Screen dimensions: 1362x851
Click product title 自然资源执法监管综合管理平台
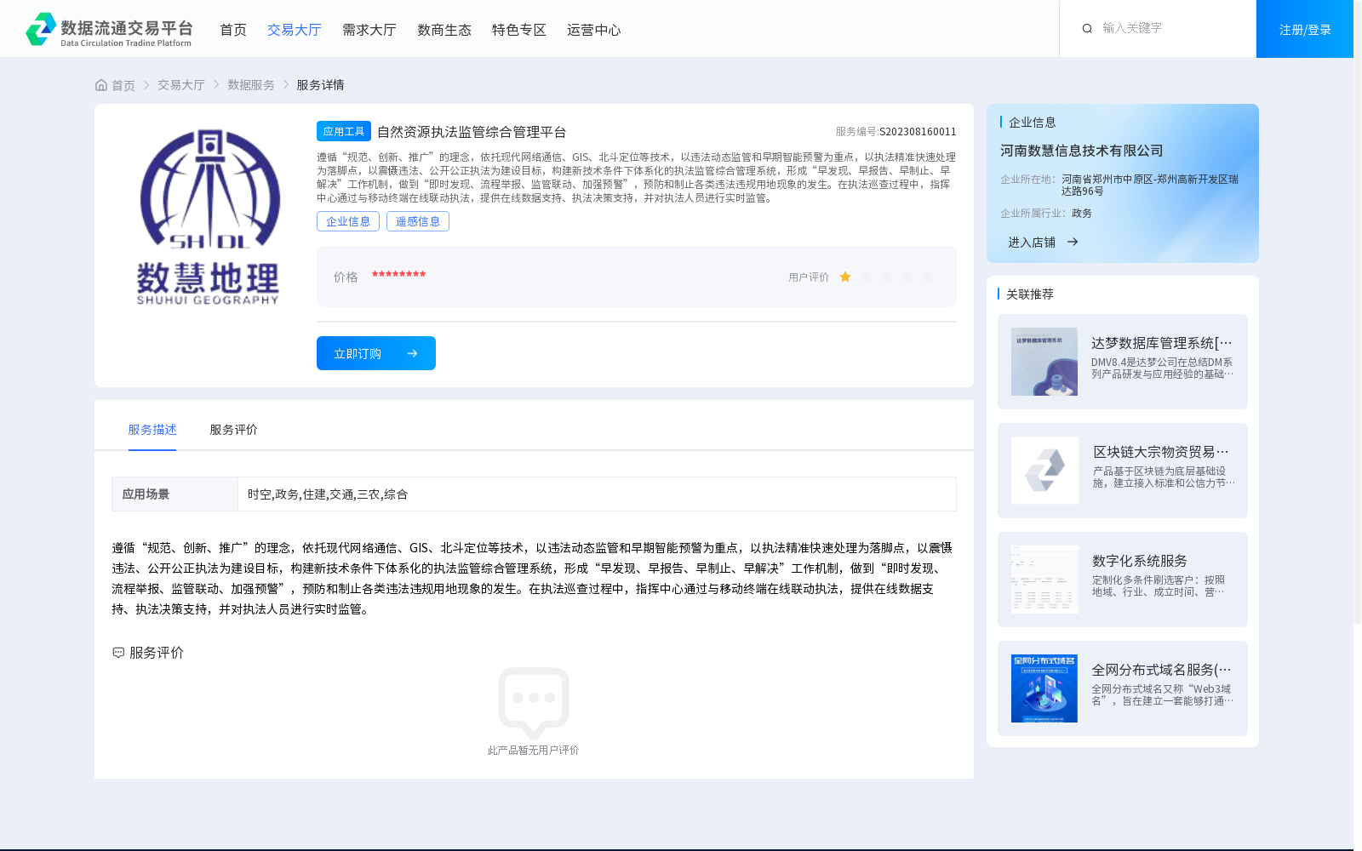[x=472, y=132]
